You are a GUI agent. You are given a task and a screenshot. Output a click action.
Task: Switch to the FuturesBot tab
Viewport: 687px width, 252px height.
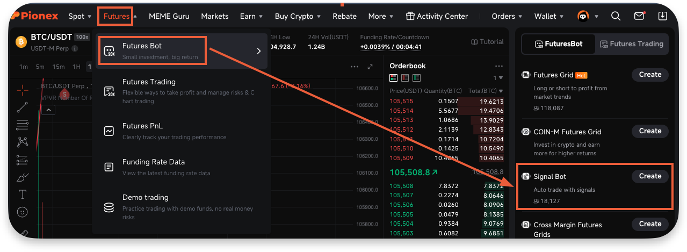pos(559,44)
